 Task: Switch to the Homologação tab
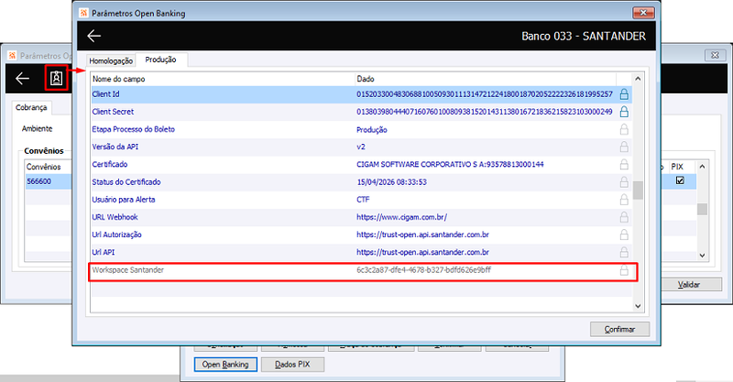point(111,60)
